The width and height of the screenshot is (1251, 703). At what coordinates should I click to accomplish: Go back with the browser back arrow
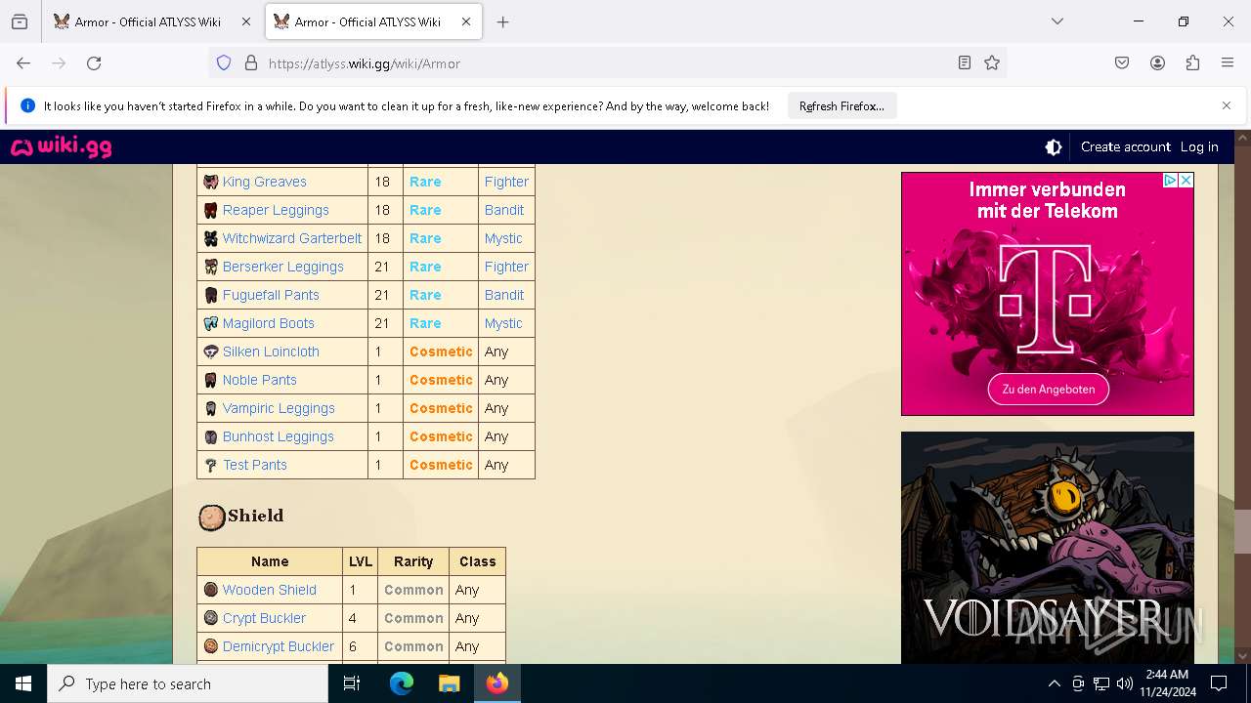tap(23, 63)
